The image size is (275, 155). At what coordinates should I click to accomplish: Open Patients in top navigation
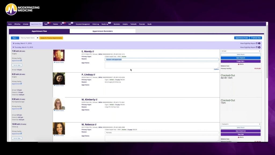coord(55,24)
